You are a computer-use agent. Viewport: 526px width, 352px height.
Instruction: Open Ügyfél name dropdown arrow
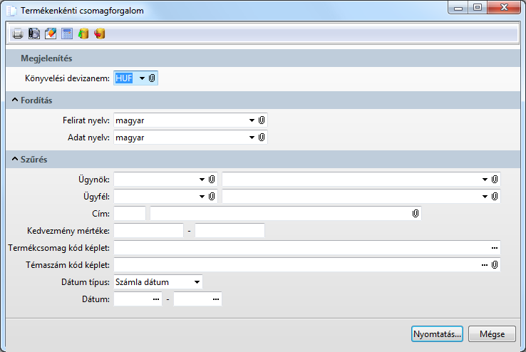(x=485, y=197)
